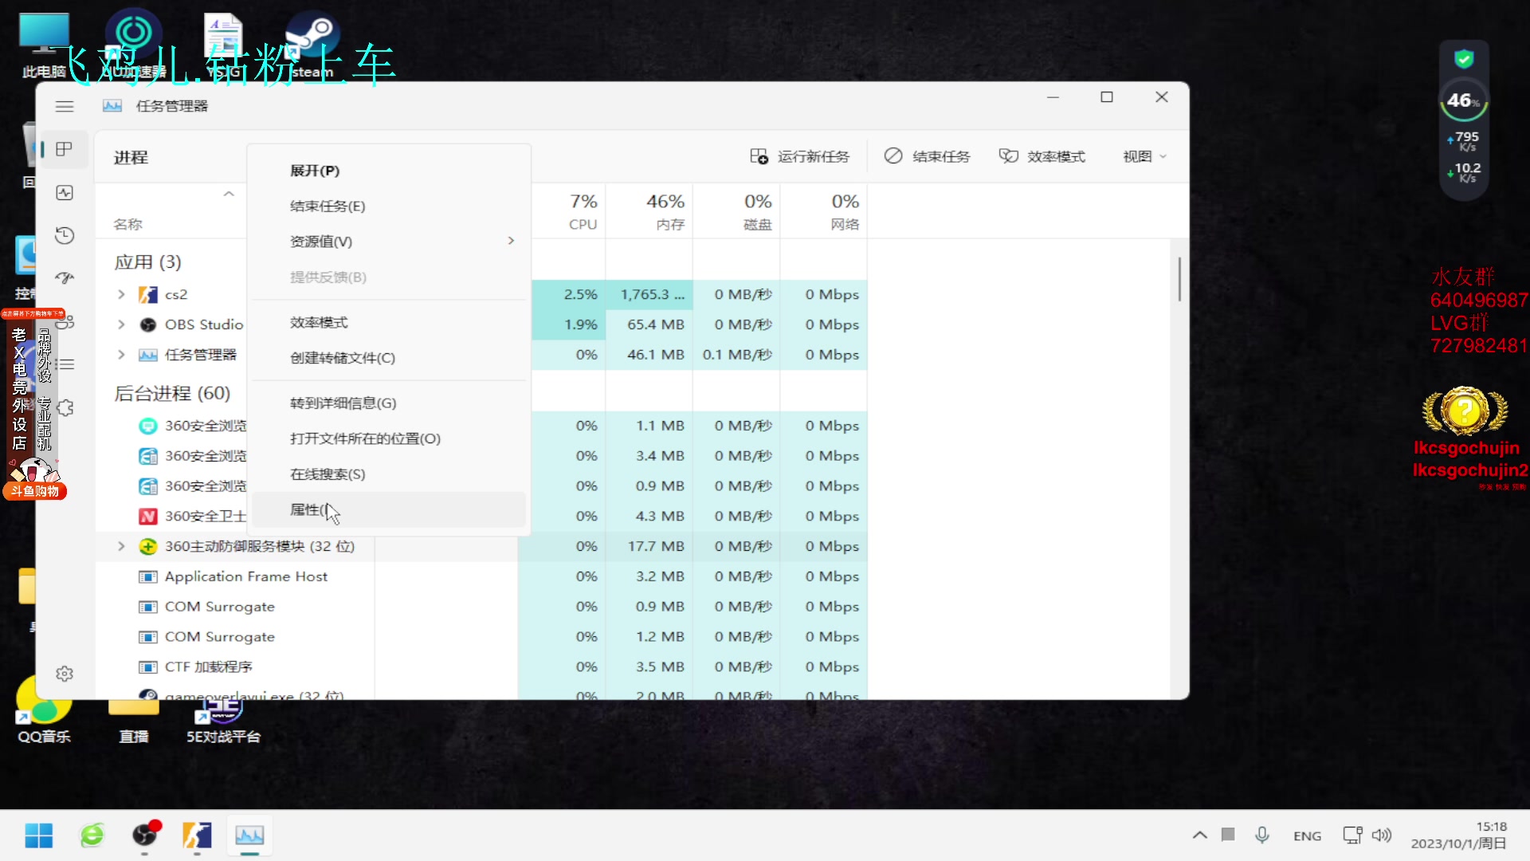The height and width of the screenshot is (861, 1530).
Task: Click the microphone tray icon
Action: [1262, 835]
